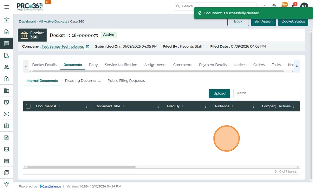The image size is (313, 190).
Task: Open the Assignments tab
Action: (155, 65)
